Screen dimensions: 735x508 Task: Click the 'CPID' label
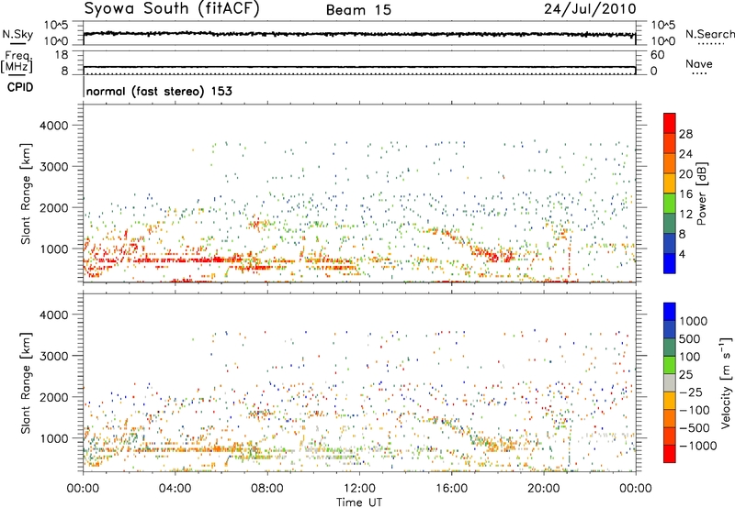pos(20,87)
